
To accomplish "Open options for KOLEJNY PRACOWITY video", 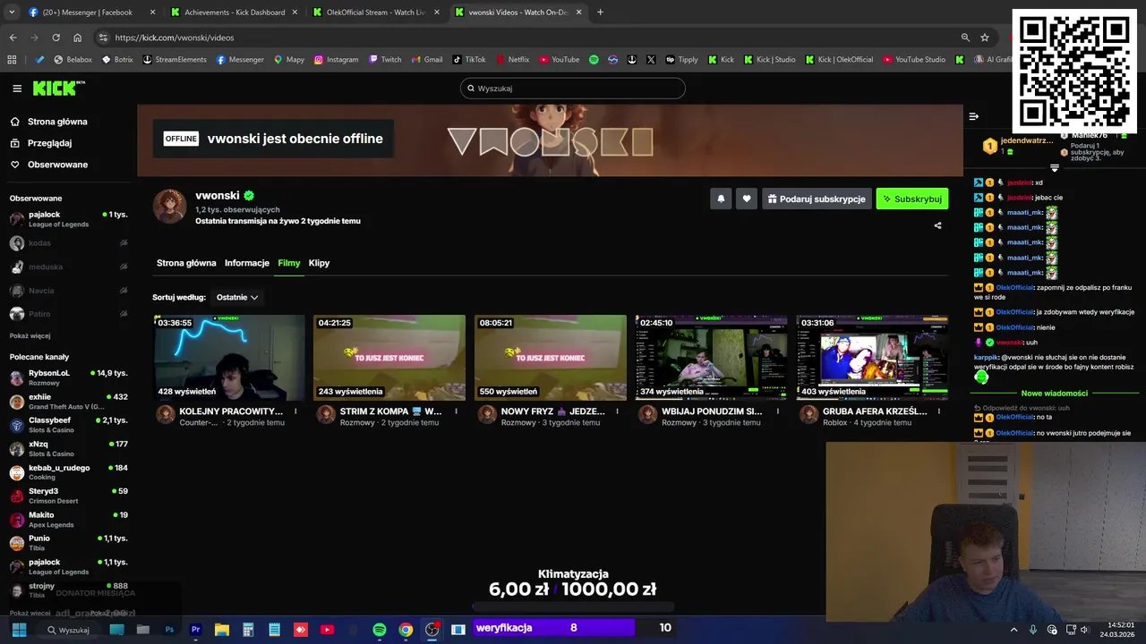I will coord(295,411).
